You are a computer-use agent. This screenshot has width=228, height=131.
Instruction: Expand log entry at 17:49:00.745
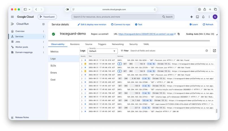(x=82, y=71)
